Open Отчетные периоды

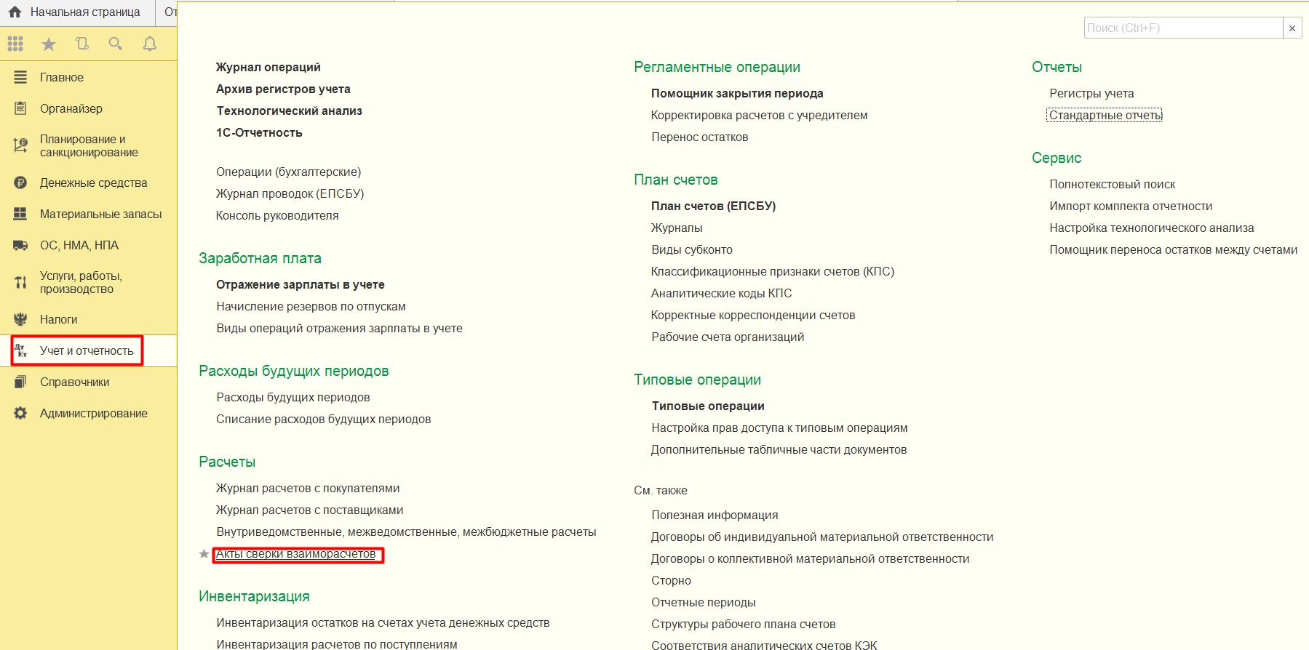(x=703, y=602)
